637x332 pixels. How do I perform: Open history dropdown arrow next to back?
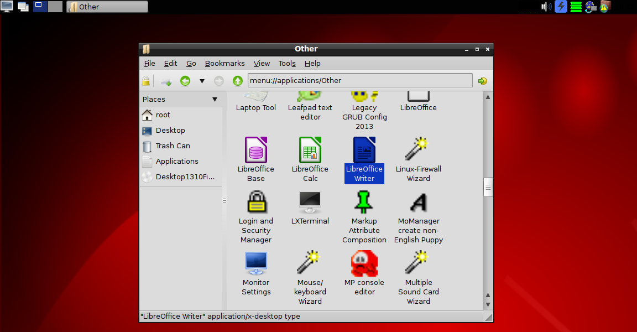tap(202, 81)
